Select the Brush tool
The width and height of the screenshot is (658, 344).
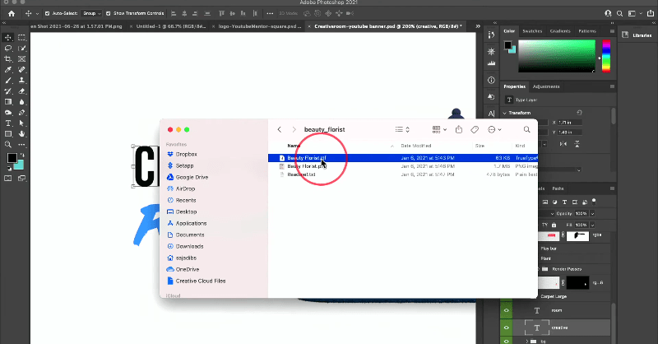tap(8, 80)
